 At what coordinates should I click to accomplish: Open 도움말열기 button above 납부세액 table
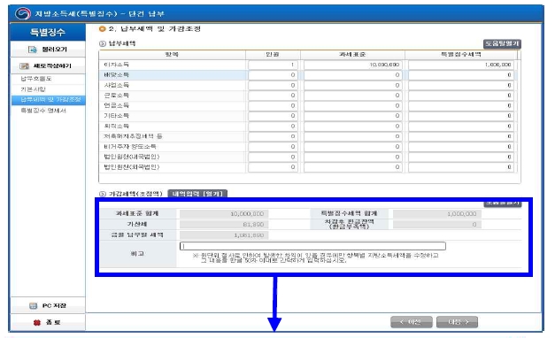click(502, 43)
